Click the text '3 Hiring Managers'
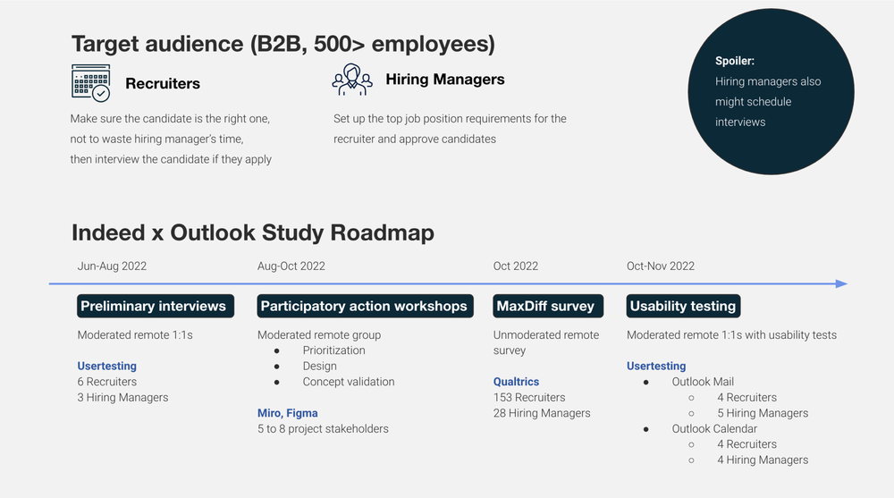The width and height of the screenshot is (894, 498). coord(122,397)
